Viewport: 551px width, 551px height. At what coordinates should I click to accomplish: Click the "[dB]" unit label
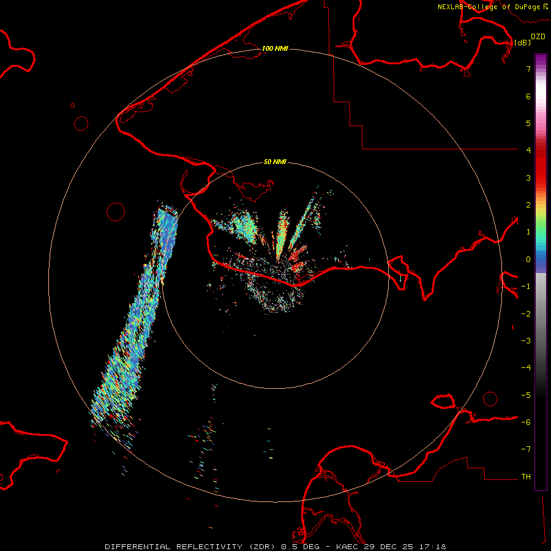(x=522, y=42)
